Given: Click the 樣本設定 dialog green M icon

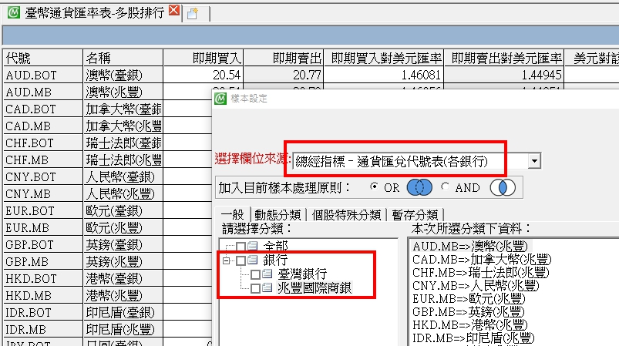Looking at the screenshot, I should pyautogui.click(x=220, y=99).
